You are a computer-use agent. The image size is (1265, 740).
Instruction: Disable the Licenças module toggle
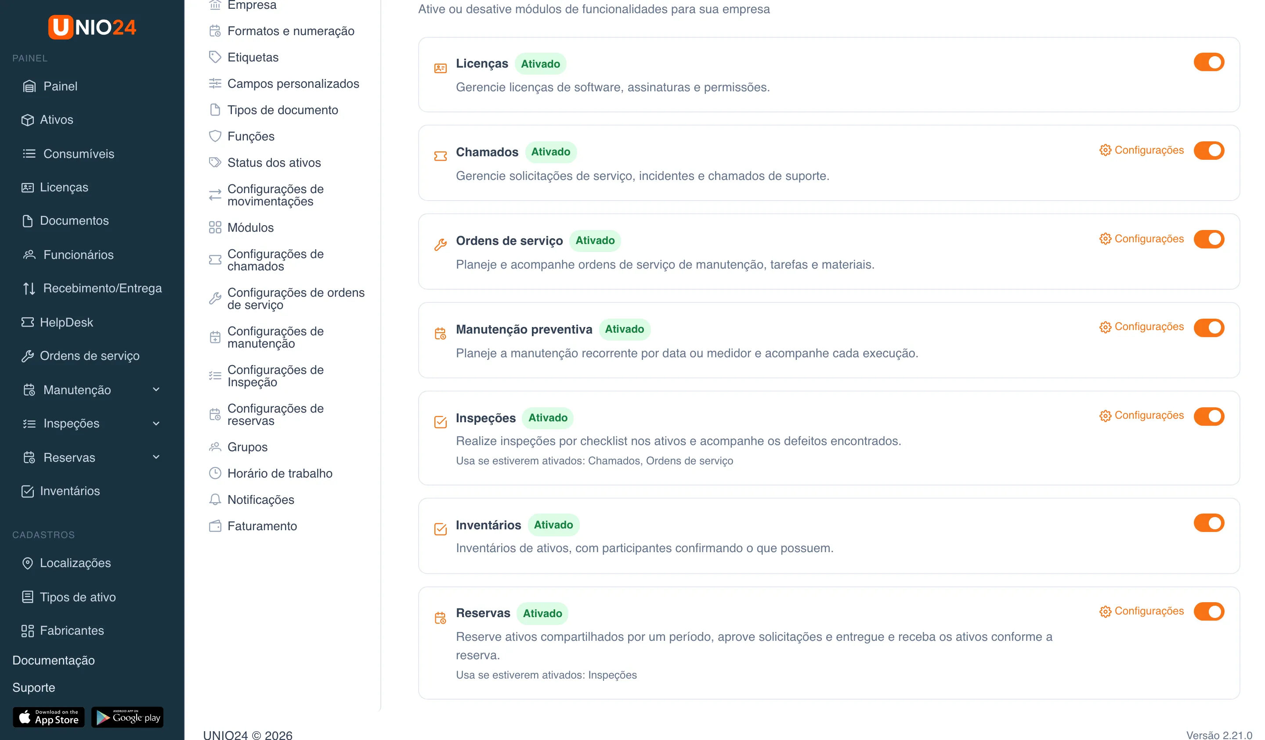coord(1209,62)
